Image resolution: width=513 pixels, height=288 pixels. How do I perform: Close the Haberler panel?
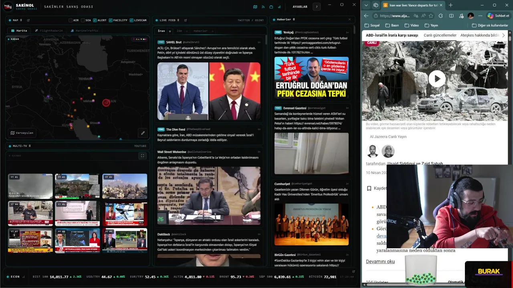coord(349,19)
